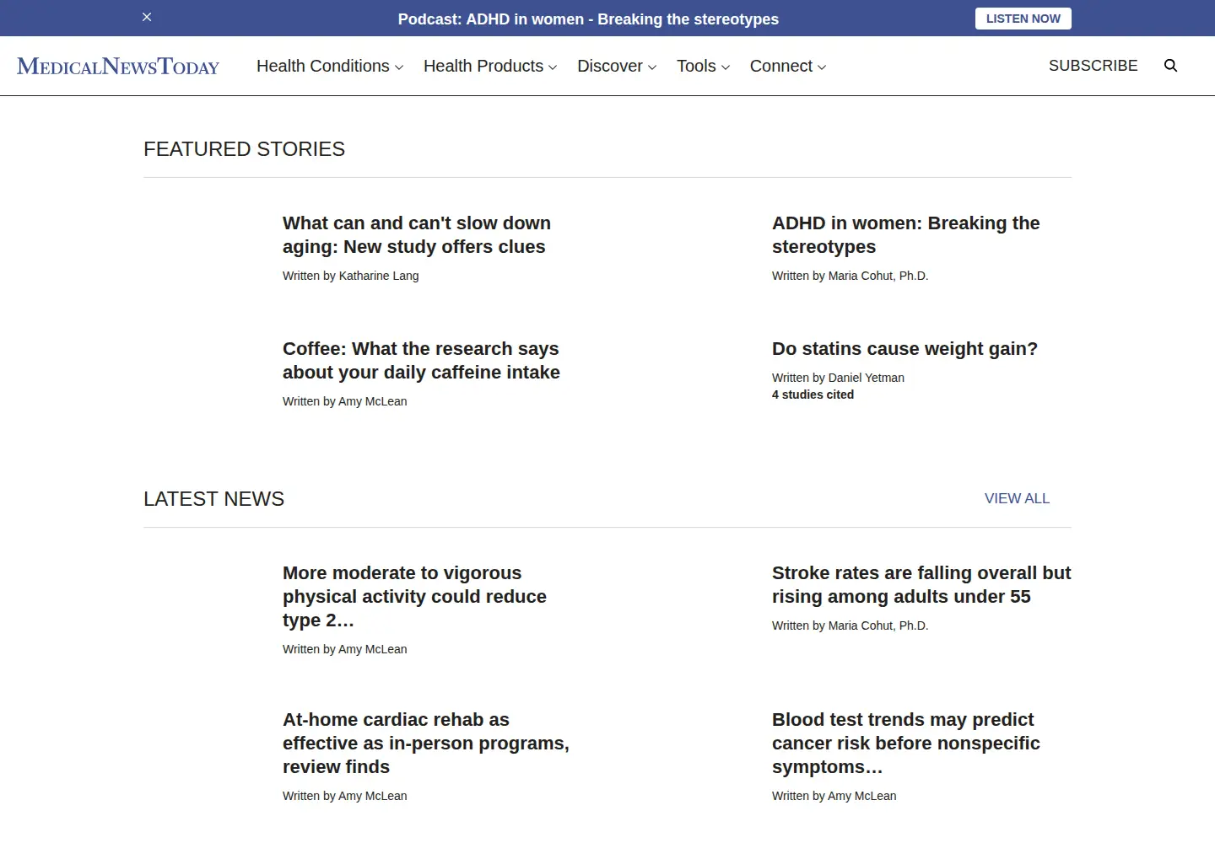This screenshot has height=843, width=1215.
Task: Click the '4 studies cited' text
Action: (x=813, y=395)
